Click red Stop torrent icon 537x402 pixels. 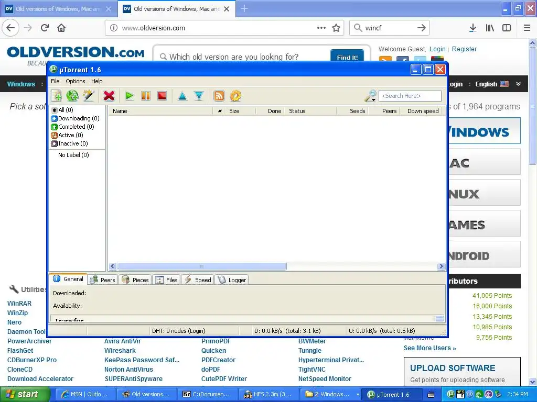pos(162,96)
